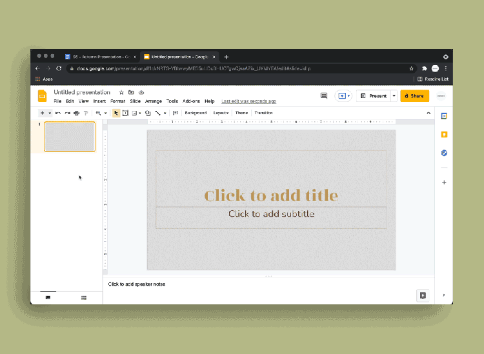484x354 pixels.
Task: Open the Google Slides home icon
Action: 43,95
